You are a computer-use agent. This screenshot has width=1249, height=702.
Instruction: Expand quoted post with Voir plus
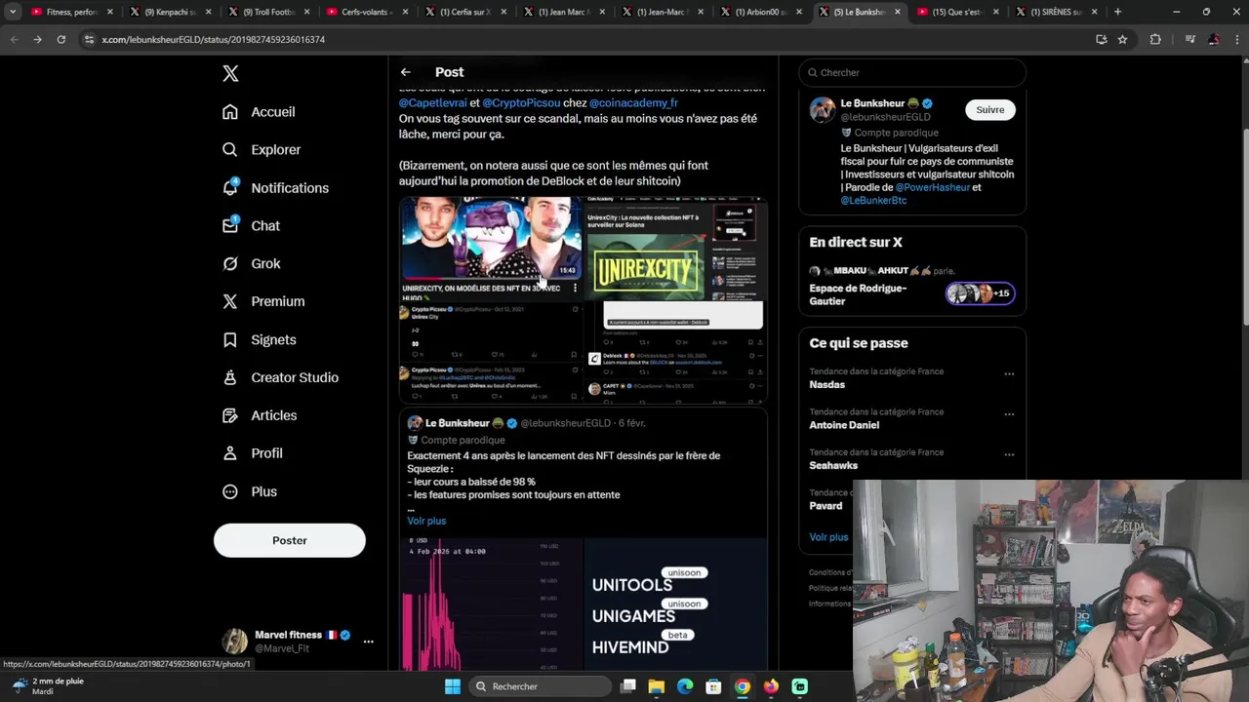(x=426, y=521)
